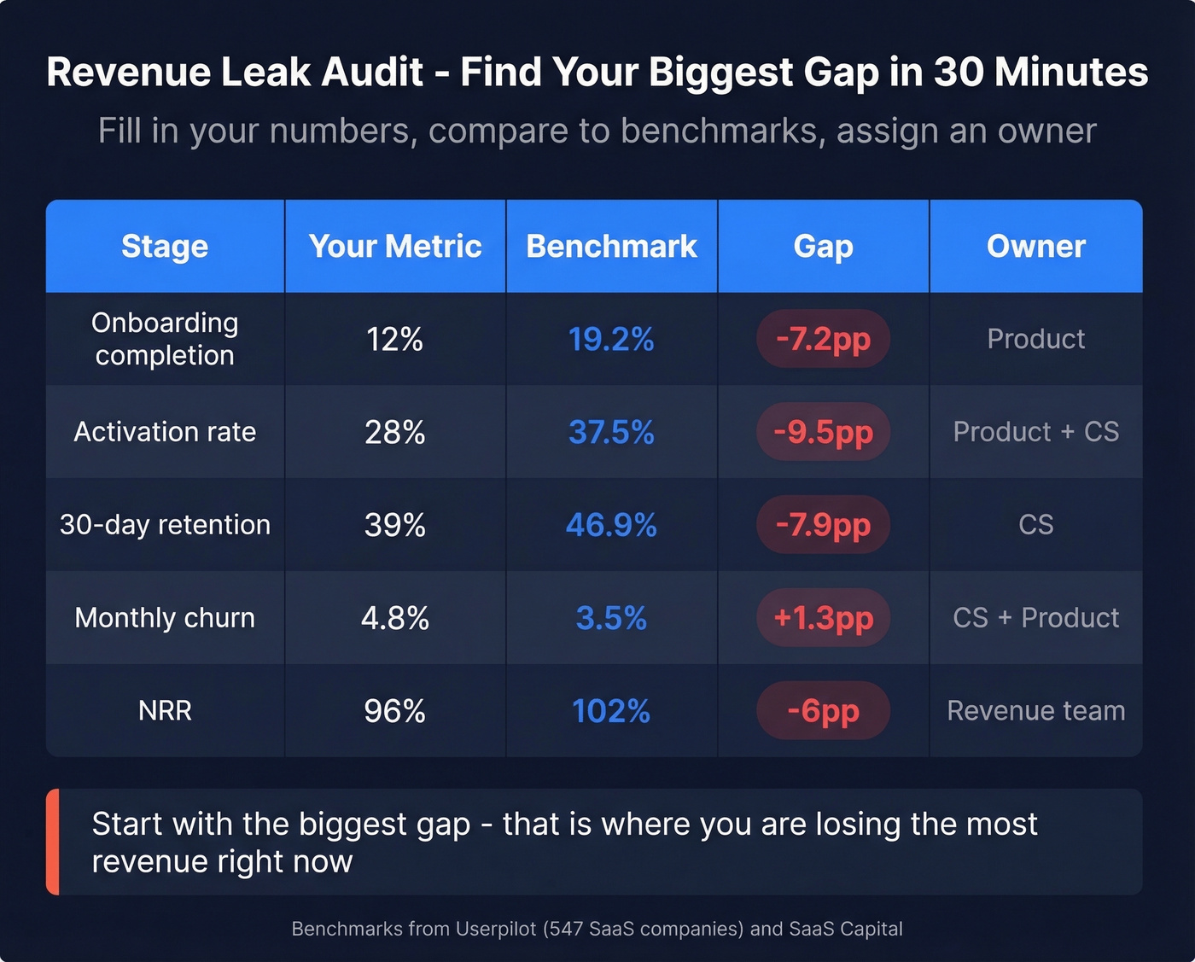This screenshot has height=962, width=1195.
Task: Click the Activation rate row label
Action: pos(164,432)
